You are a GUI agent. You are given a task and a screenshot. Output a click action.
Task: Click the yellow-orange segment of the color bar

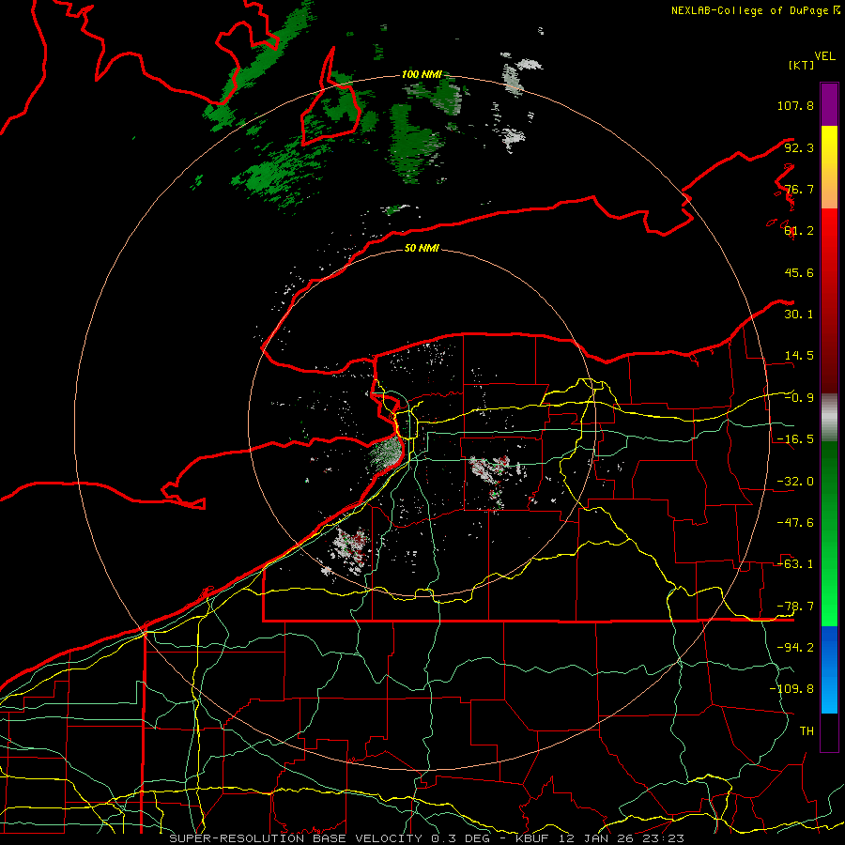pos(829,167)
